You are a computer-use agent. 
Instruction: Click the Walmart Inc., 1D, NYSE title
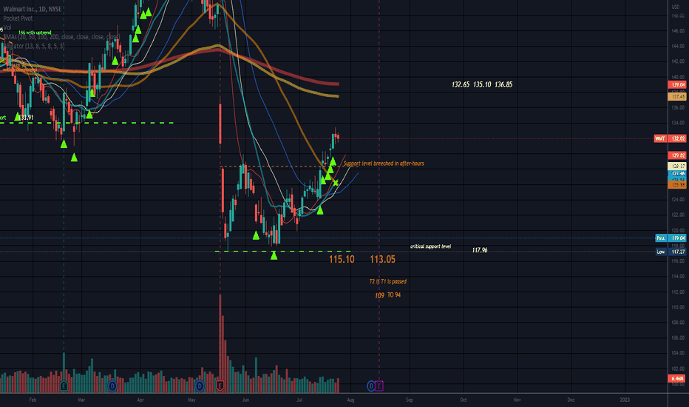[32, 9]
